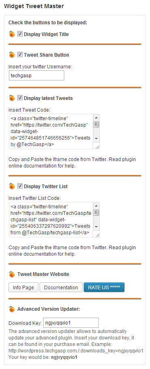
Task: Click into the Download Key field
Action: 71,322
